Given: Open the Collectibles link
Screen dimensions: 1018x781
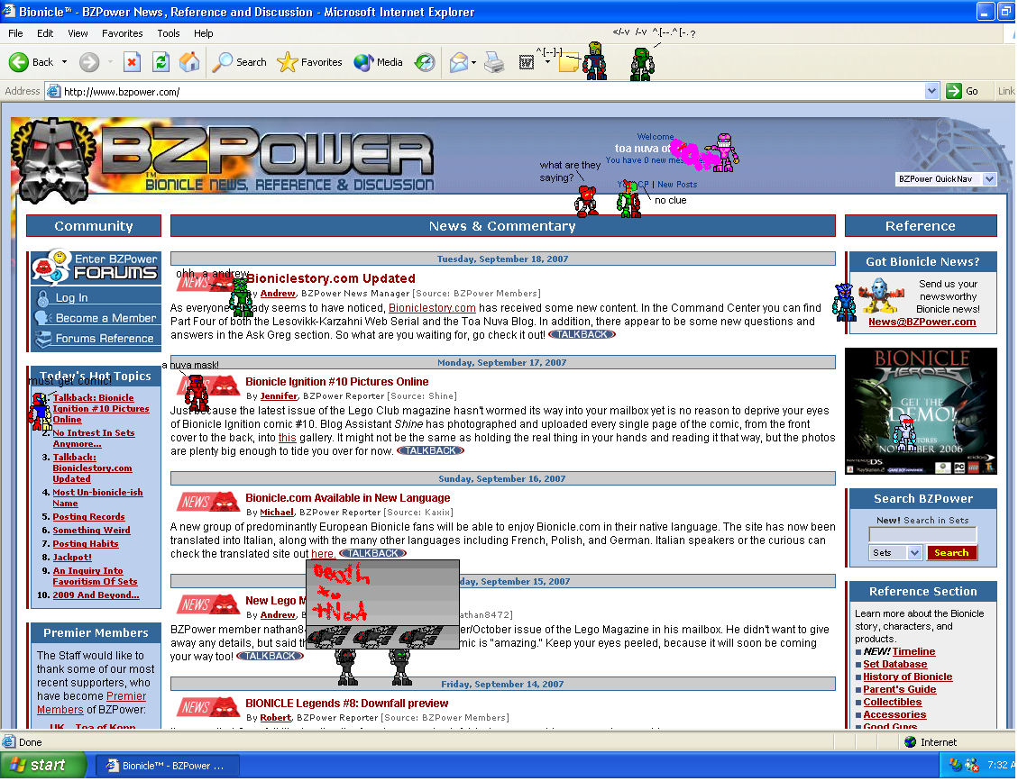Looking at the screenshot, I should click(892, 702).
